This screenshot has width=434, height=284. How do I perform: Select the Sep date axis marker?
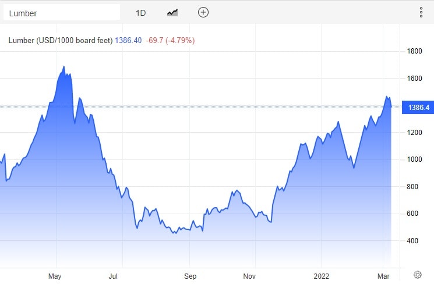[x=190, y=275]
